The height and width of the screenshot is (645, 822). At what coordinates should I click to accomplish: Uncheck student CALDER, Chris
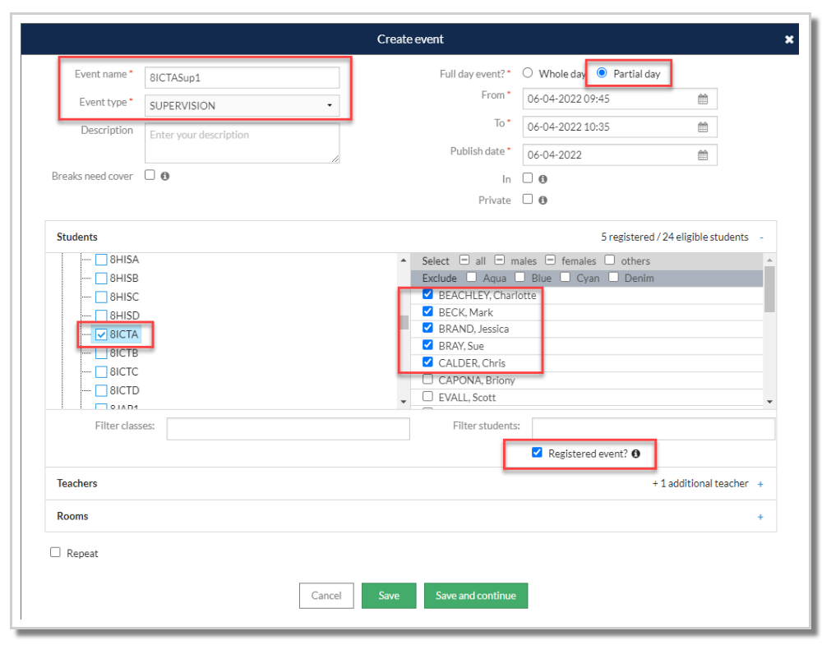click(x=427, y=362)
